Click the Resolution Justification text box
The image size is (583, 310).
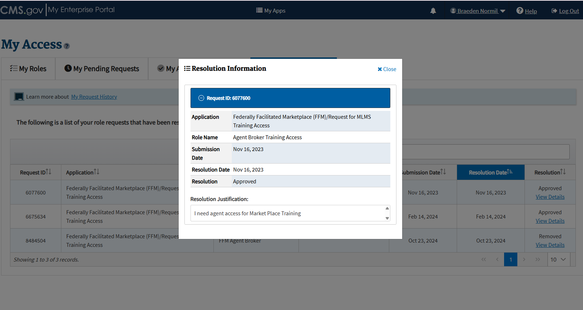pos(290,213)
